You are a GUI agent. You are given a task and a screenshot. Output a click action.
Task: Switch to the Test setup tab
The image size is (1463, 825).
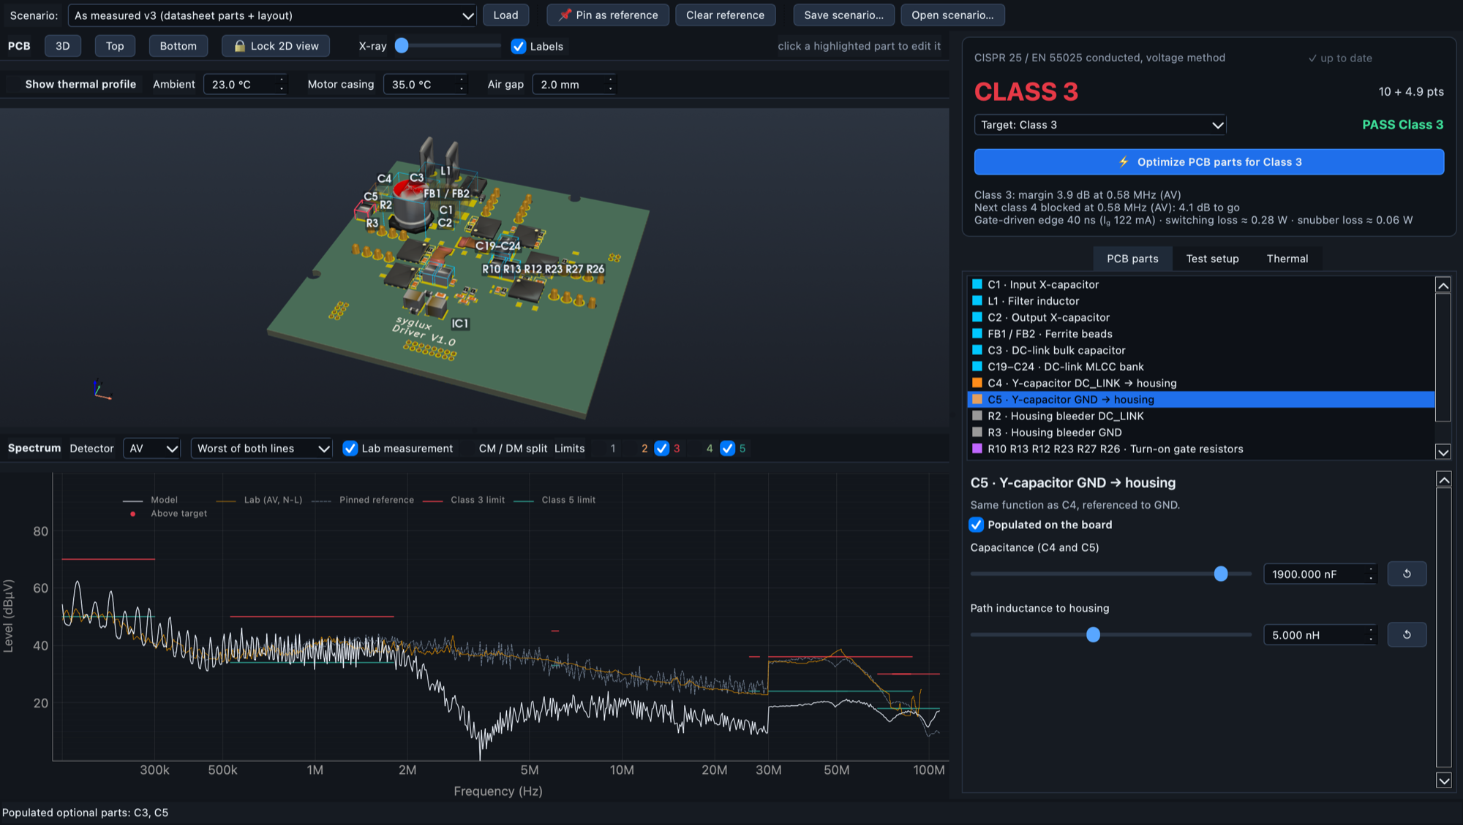(1212, 259)
